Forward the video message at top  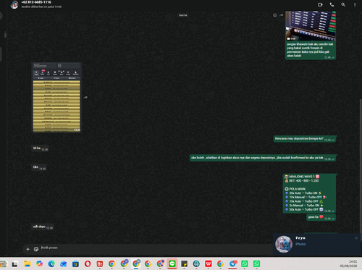pyautogui.click(x=281, y=15)
